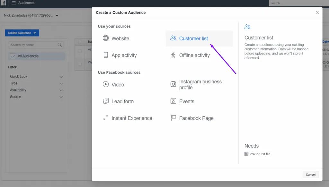The image size is (329, 187).
Task: Click the Customer list people icon
Action: 173,38
